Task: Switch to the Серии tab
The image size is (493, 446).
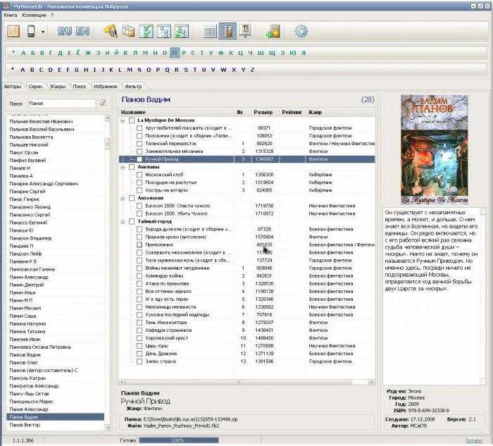Action: tap(35, 86)
